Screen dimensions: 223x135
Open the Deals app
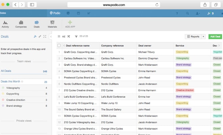(36, 24)
